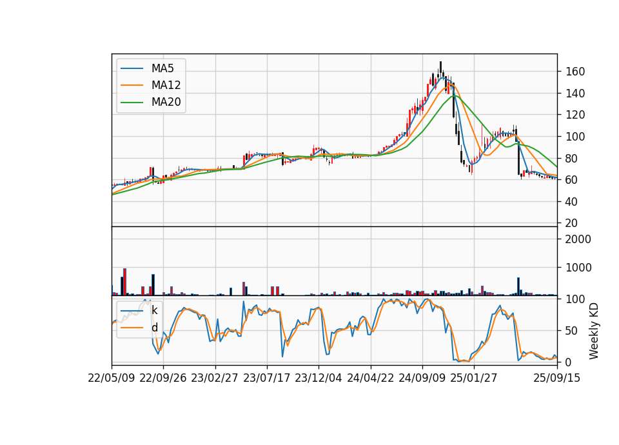Click the KD axis value 50
The height and width of the screenshot is (445, 619).
click(x=572, y=331)
